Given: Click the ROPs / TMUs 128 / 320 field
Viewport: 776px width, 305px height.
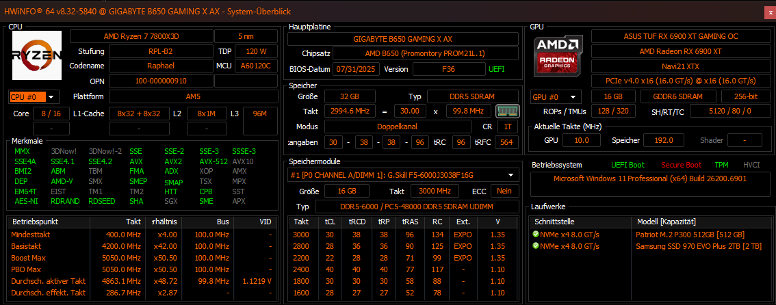Looking at the screenshot, I should point(614,111).
